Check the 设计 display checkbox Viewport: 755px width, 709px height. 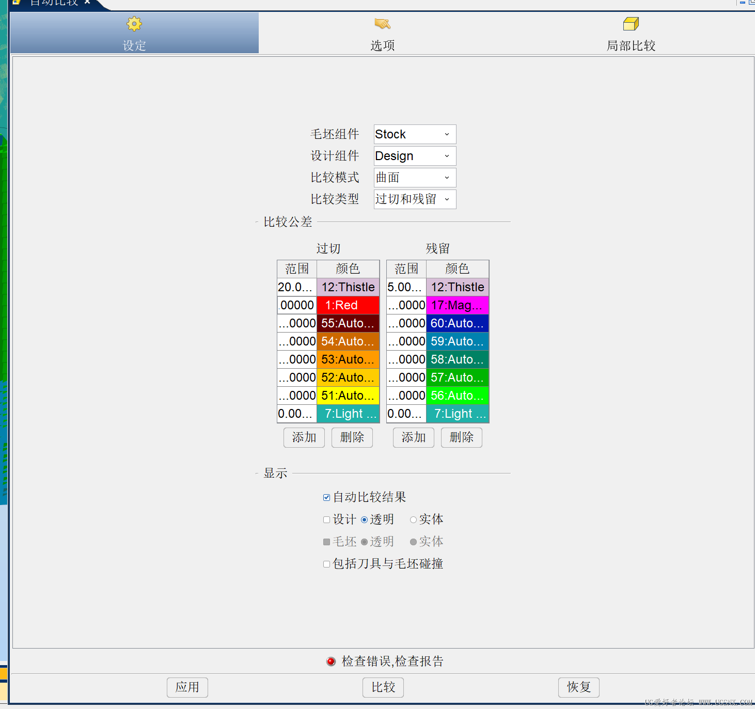tap(326, 520)
